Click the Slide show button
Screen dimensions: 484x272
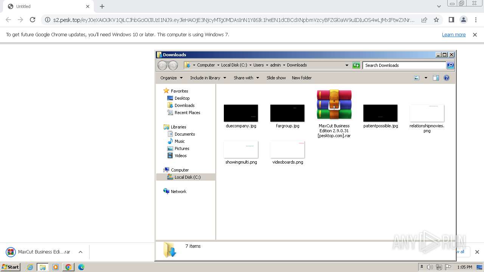(x=276, y=78)
